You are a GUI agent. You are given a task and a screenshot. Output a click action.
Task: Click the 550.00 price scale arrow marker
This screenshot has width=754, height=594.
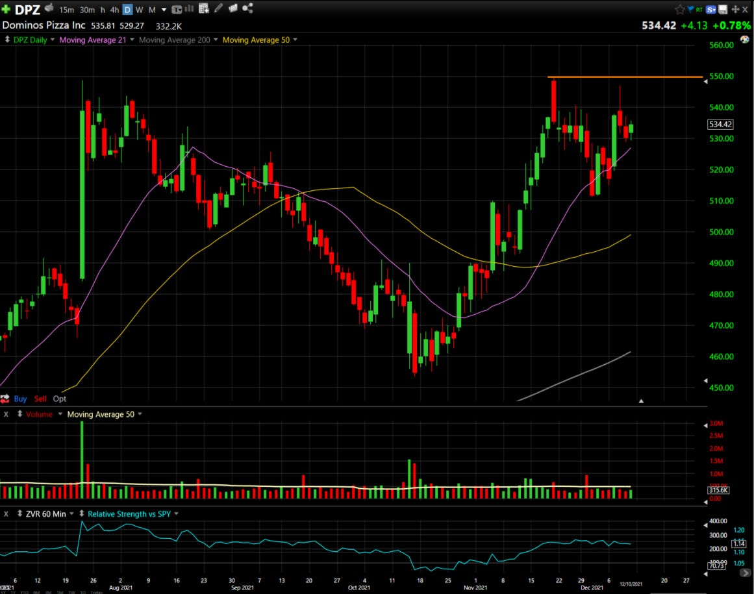pyautogui.click(x=705, y=82)
